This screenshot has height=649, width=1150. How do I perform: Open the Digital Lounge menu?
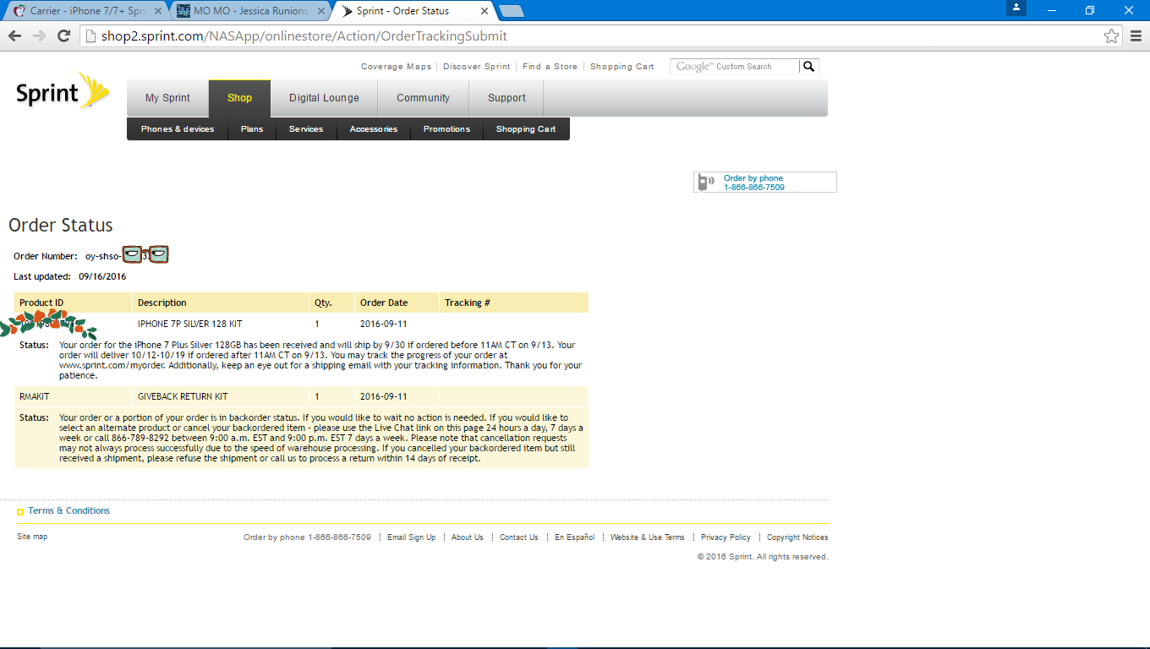pyautogui.click(x=324, y=98)
